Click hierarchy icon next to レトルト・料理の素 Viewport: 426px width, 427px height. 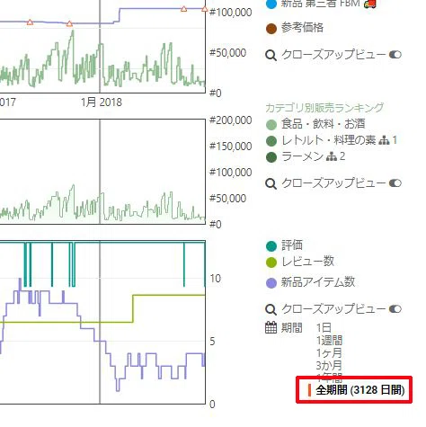[384, 140]
